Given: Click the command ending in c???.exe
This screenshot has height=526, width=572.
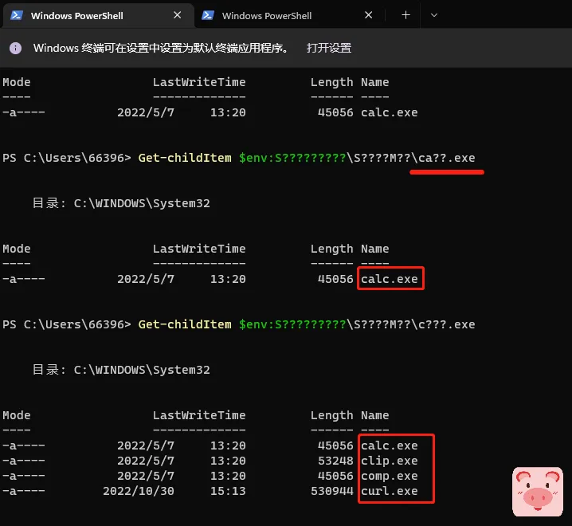Looking at the screenshot, I should pos(307,324).
